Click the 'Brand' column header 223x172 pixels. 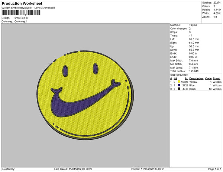216,79
